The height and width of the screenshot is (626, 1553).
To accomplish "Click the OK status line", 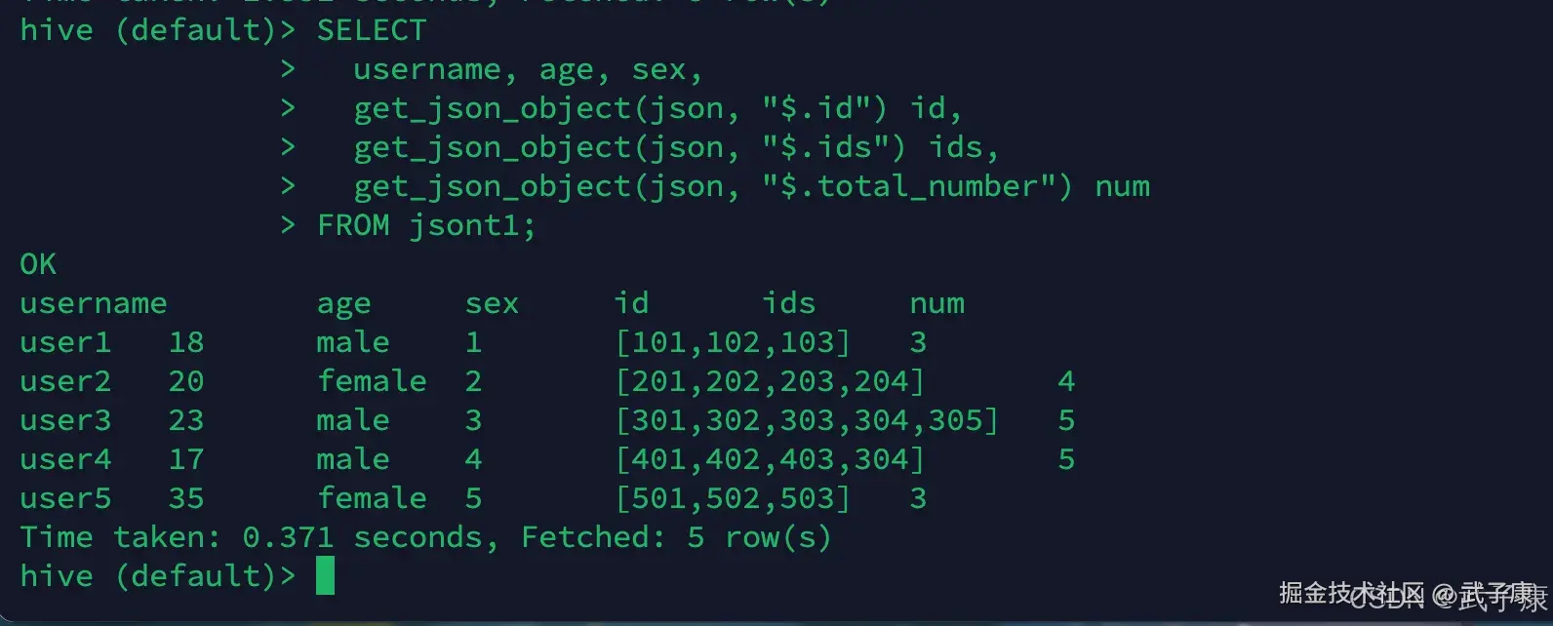I will coord(38,264).
